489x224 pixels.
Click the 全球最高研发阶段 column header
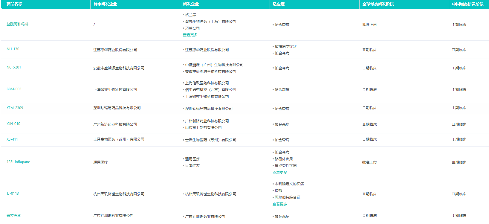pos(378,4)
